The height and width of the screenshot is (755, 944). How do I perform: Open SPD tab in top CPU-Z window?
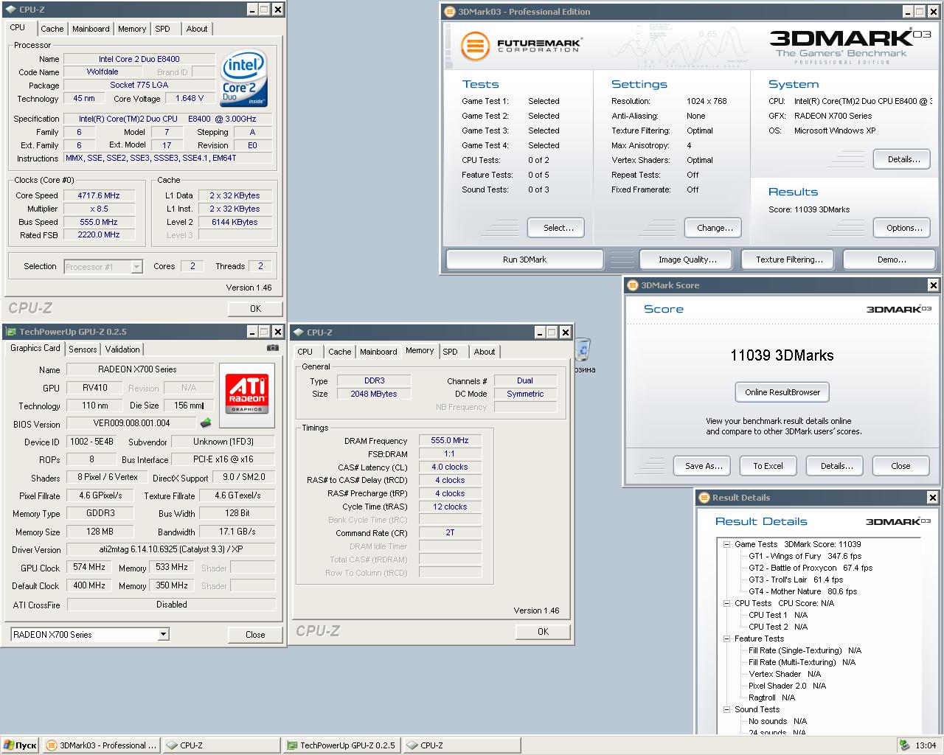163,29
